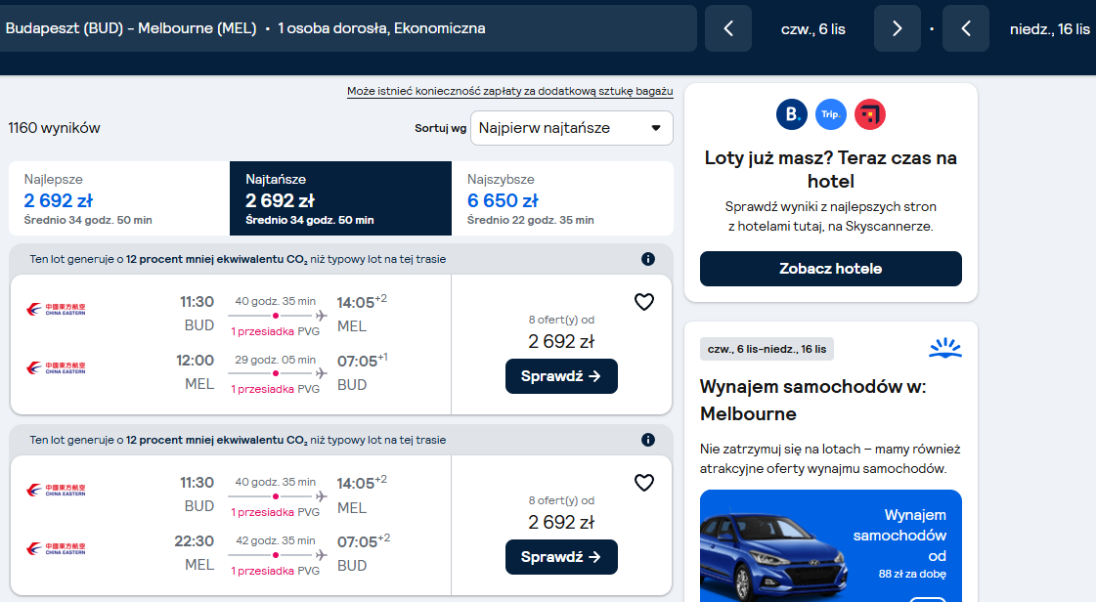
Task: Save first flight with heart icon
Action: click(x=643, y=302)
